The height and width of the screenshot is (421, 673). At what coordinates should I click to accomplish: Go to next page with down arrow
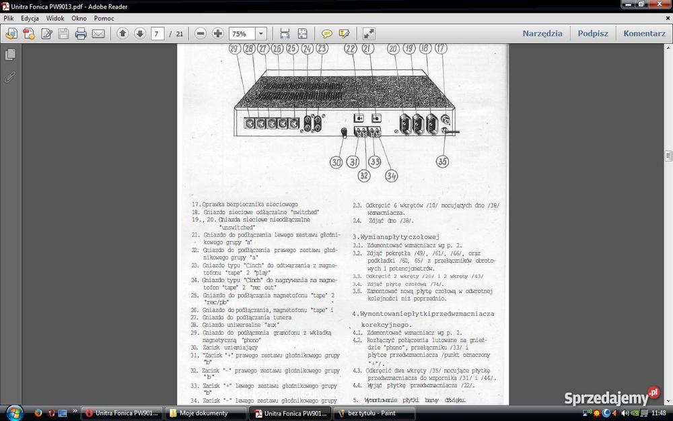pyautogui.click(x=140, y=34)
